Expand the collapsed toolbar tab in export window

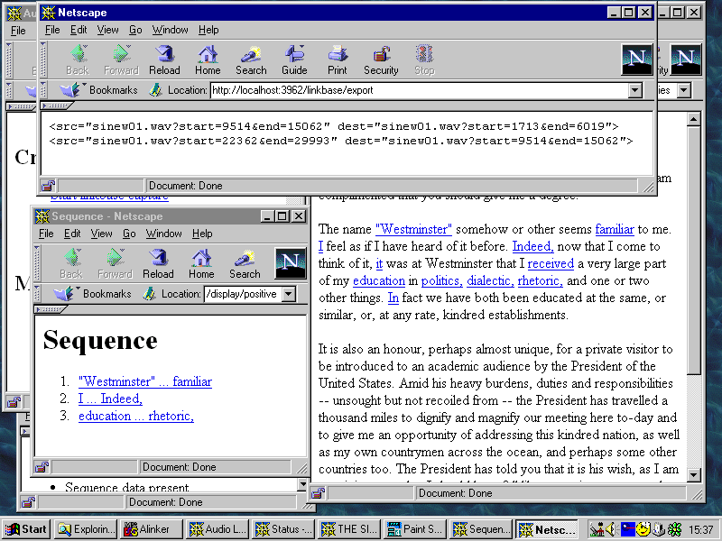[x=57, y=105]
